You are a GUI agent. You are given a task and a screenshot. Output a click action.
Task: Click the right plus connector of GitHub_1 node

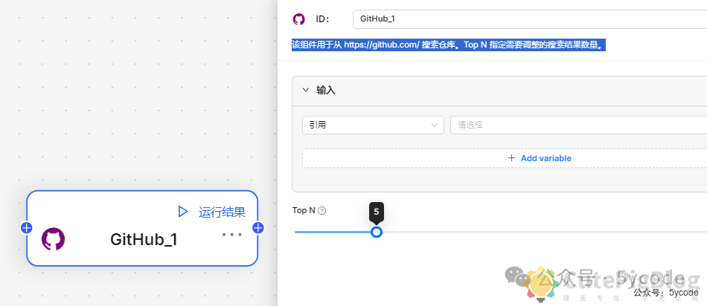click(258, 228)
